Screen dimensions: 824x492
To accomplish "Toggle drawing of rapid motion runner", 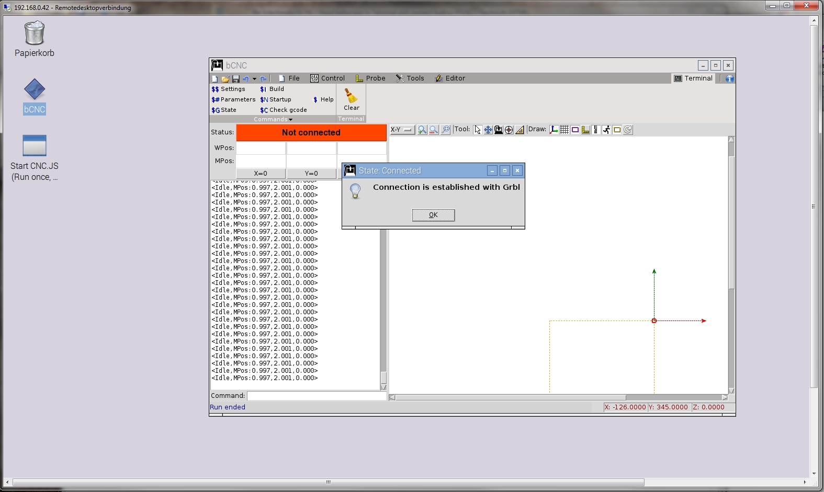I will coord(606,130).
